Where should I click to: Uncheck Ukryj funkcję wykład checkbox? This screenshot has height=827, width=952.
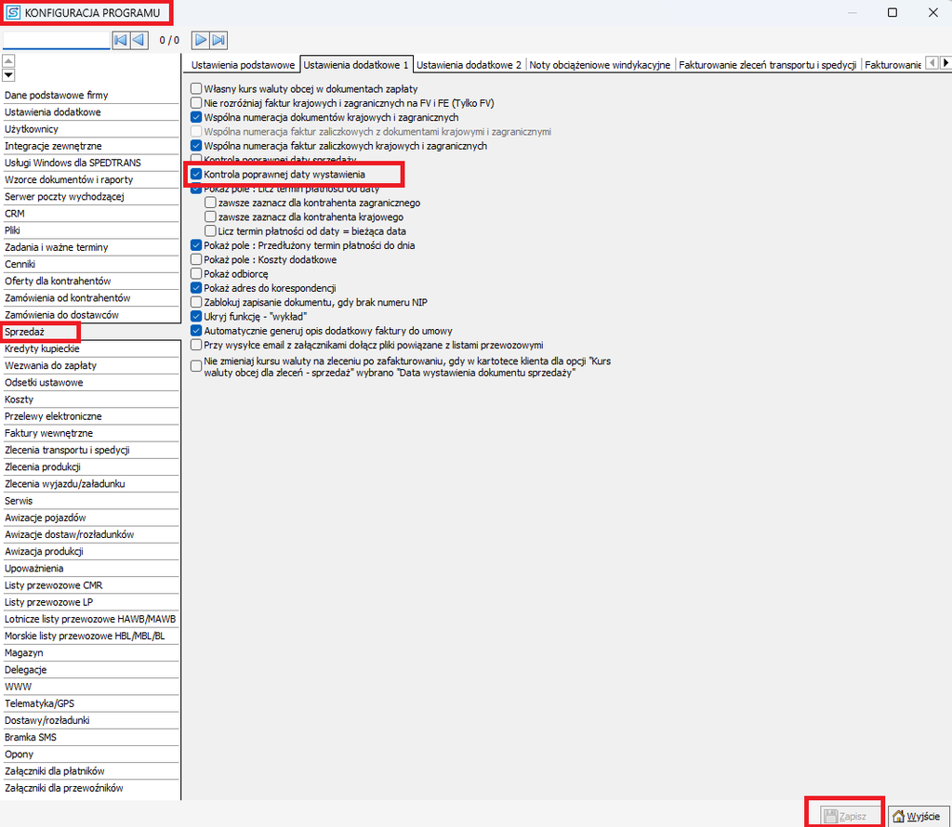coord(196,316)
